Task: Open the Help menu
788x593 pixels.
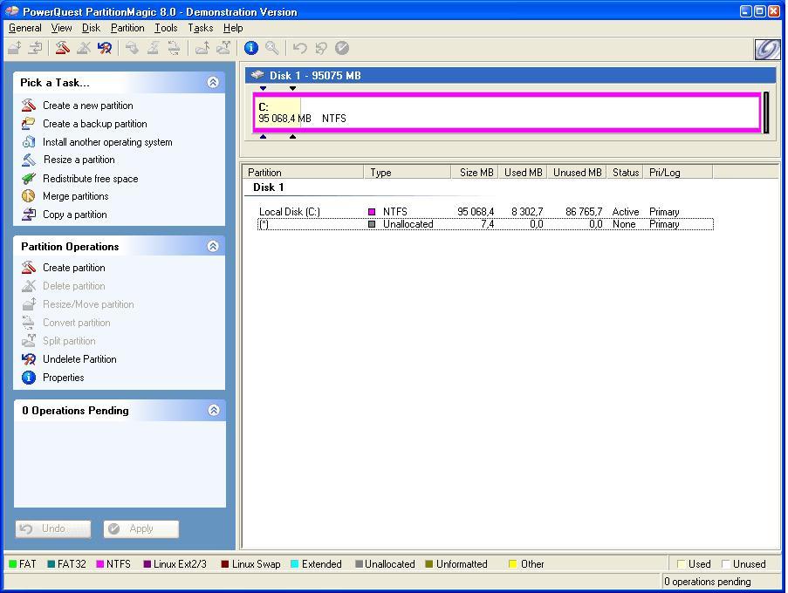Action: pyautogui.click(x=233, y=28)
